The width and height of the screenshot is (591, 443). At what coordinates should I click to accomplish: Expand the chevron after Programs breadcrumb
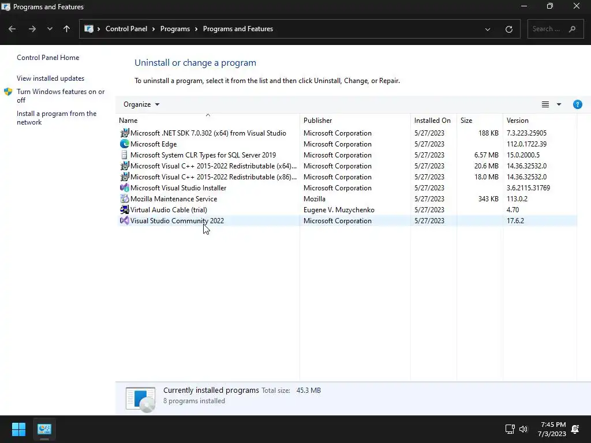click(x=196, y=29)
